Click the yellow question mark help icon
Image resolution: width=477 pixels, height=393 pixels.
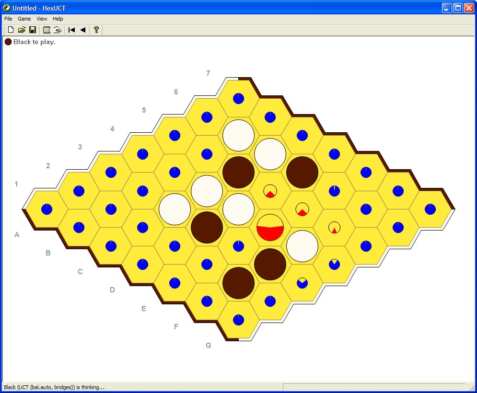click(96, 30)
